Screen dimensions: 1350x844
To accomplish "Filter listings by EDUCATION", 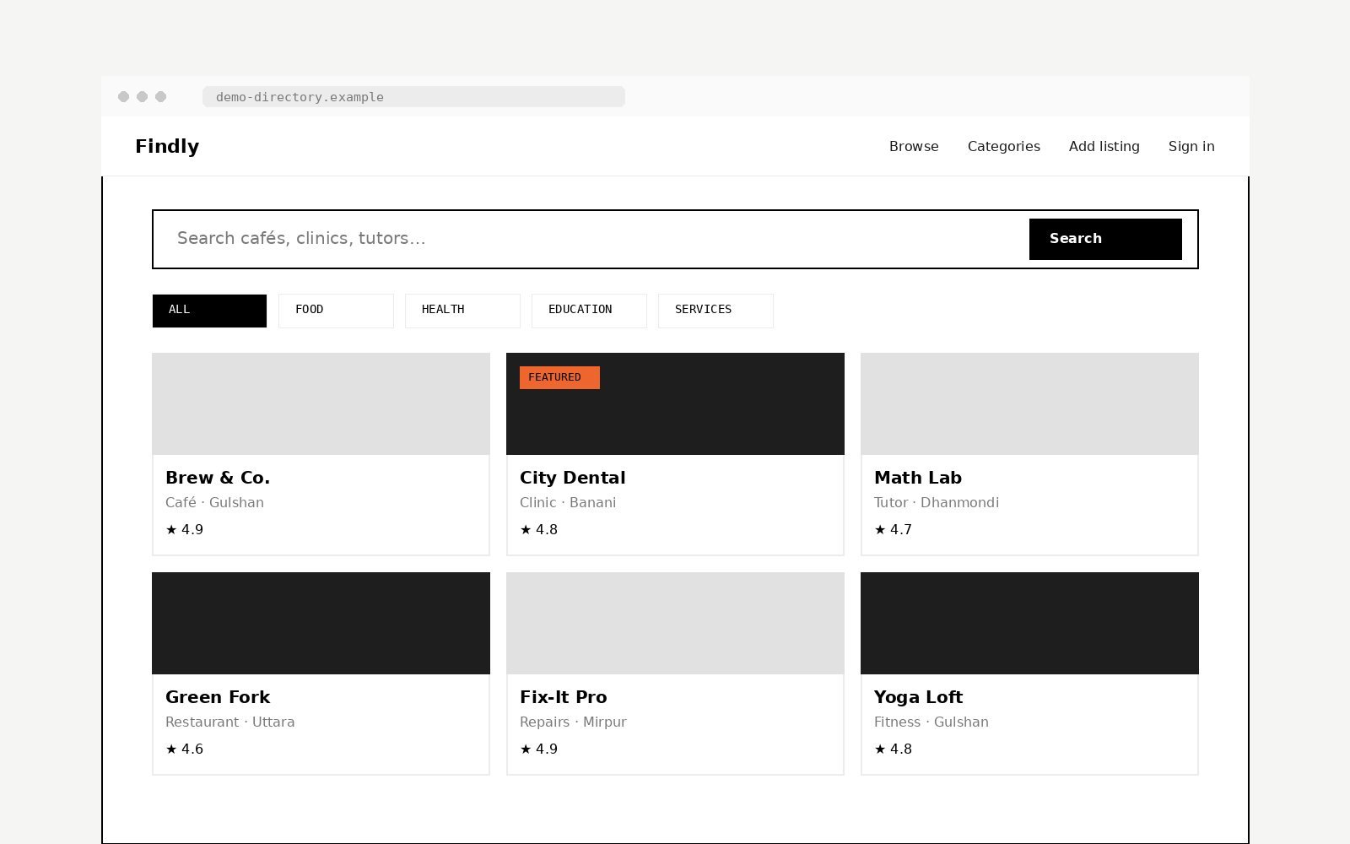I will 589,311.
